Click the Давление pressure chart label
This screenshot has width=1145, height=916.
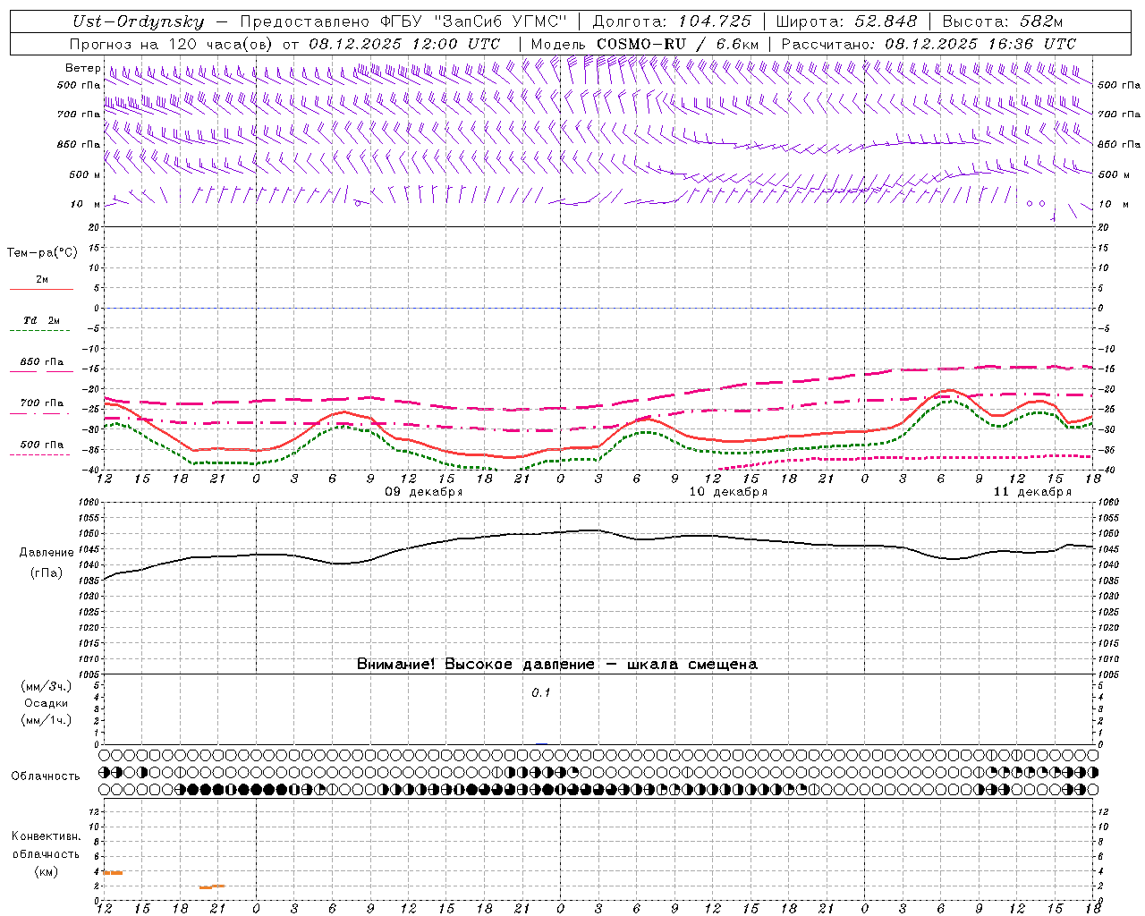[x=46, y=553]
